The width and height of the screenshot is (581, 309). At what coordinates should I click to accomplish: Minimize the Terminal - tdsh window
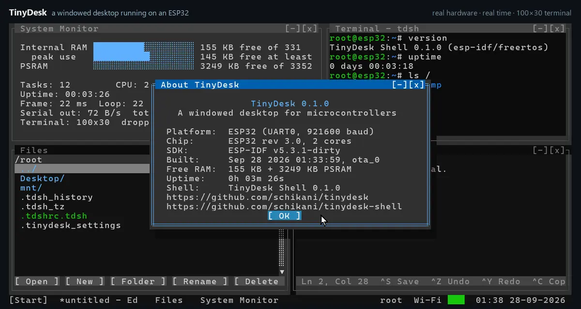(x=540, y=29)
